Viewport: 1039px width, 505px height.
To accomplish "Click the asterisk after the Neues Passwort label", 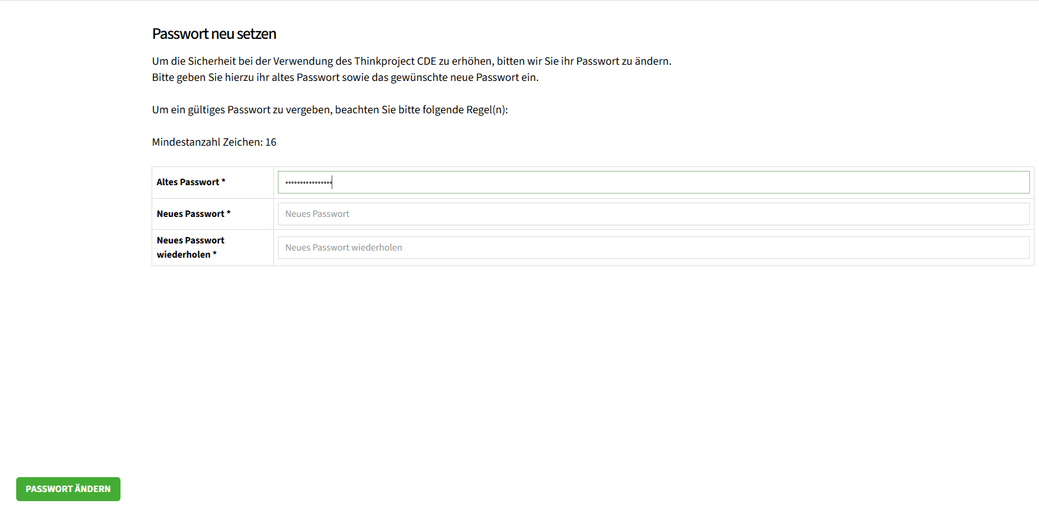I will (229, 213).
